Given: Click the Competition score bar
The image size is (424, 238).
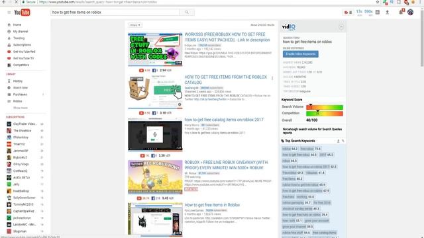Looking at the screenshot, I should [x=325, y=114].
